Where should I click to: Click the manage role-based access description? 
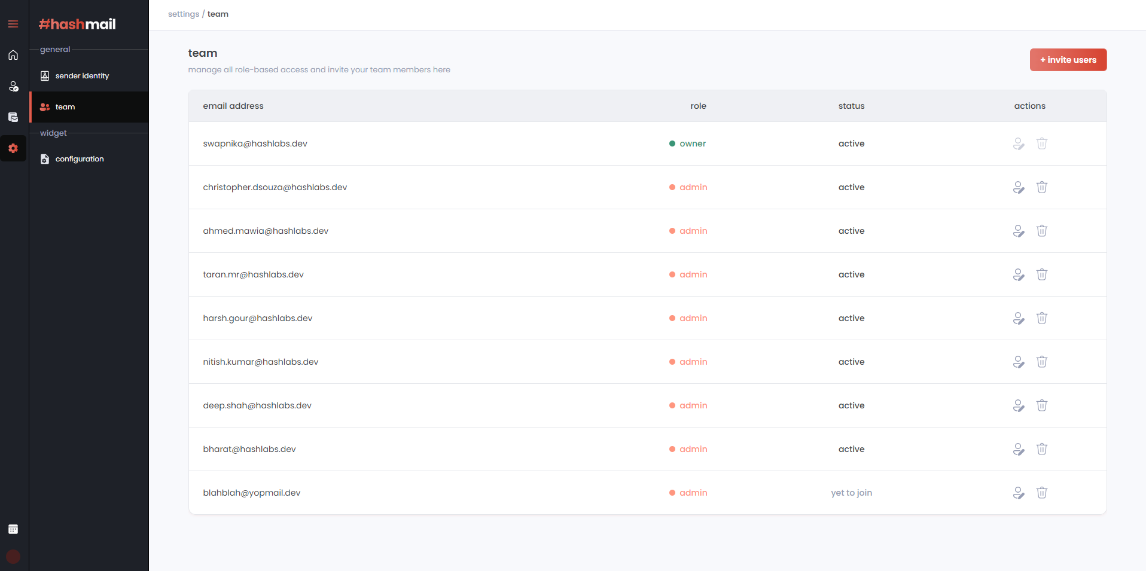tap(319, 70)
